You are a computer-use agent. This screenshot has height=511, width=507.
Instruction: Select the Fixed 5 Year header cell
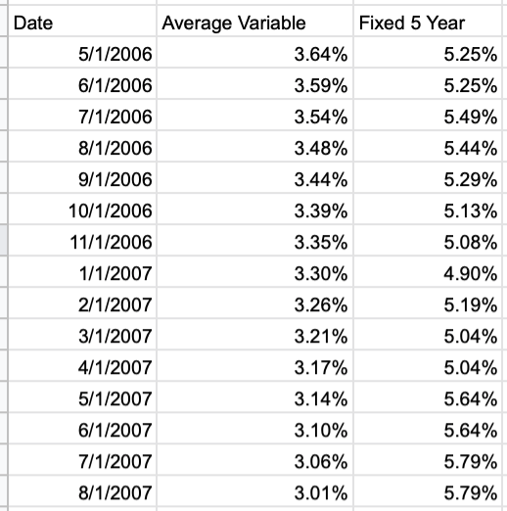coord(428,21)
